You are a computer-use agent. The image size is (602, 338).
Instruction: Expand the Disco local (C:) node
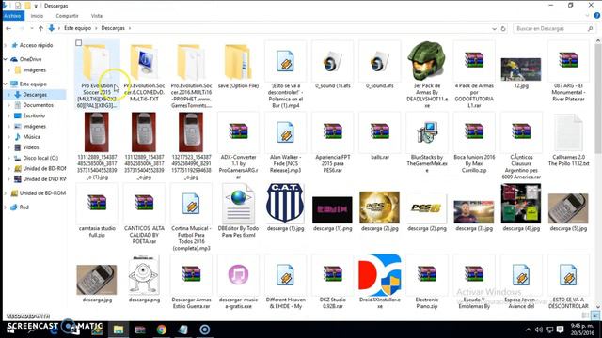point(8,158)
